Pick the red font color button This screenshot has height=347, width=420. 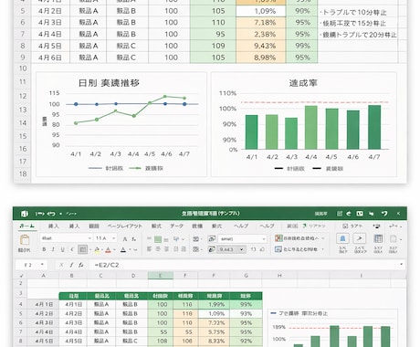(109, 250)
